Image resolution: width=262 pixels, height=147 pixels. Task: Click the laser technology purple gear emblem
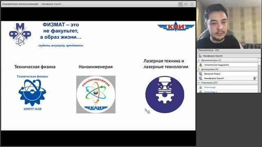coord(165,94)
